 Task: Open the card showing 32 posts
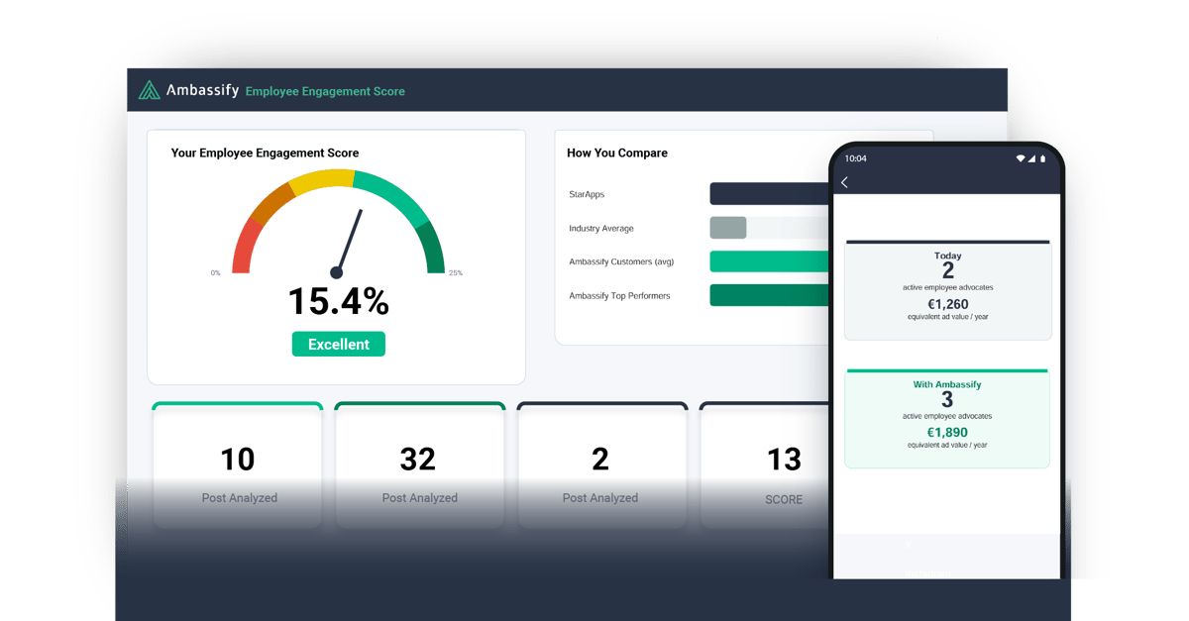[x=420, y=466]
